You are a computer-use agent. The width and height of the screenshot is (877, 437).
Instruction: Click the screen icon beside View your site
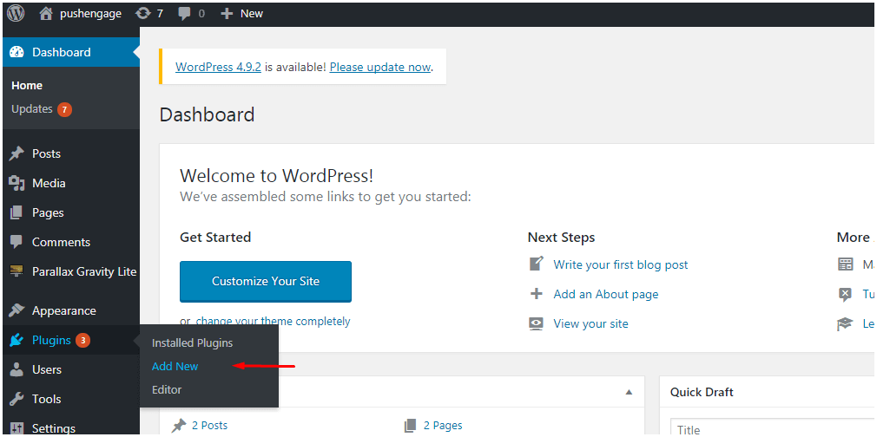[x=537, y=323]
